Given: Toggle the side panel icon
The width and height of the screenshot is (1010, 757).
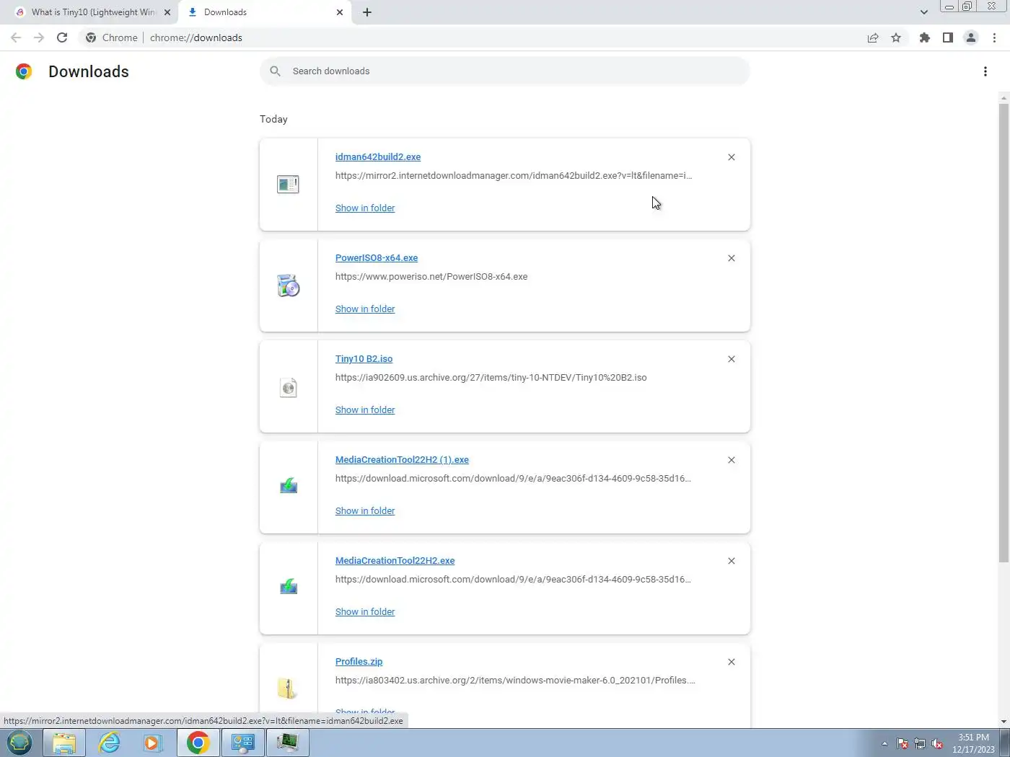Looking at the screenshot, I should (948, 37).
